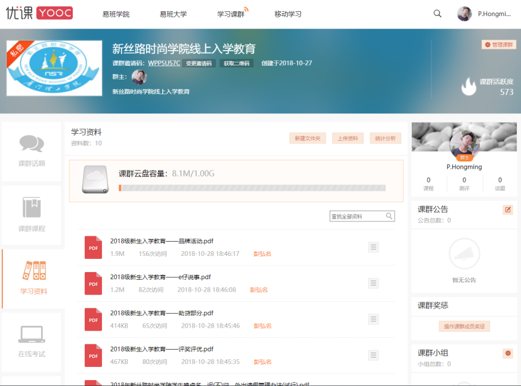The image size is (521, 386).
Task: Expand options menu for 助贷部分.pdf
Action: pos(373,319)
